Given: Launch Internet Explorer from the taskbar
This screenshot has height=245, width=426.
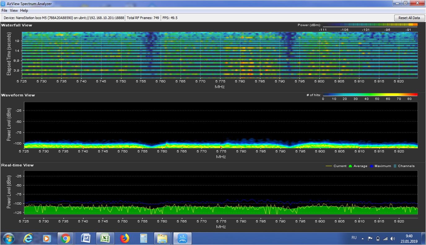Looking at the screenshot, I should pyautogui.click(x=28, y=238).
